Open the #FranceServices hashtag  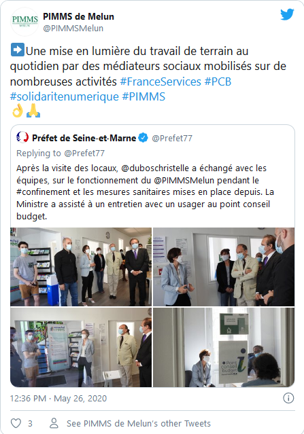[x=161, y=82]
